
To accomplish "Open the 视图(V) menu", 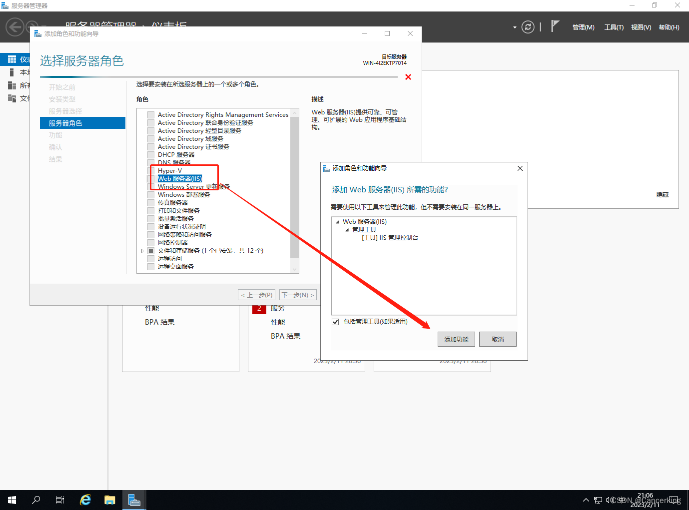I will pos(641,27).
